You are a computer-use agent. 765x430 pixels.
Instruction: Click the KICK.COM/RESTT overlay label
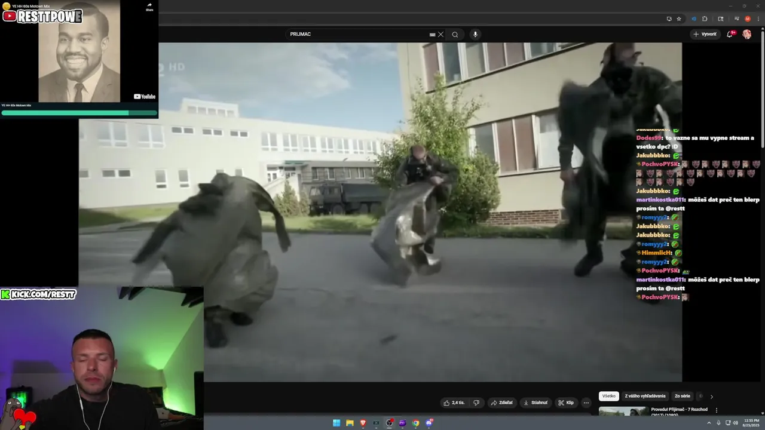(39, 294)
